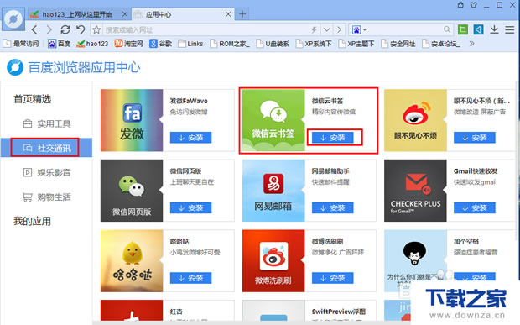Open the Baidu search engine dropdown
This screenshot has width=520, height=325.
point(360,30)
